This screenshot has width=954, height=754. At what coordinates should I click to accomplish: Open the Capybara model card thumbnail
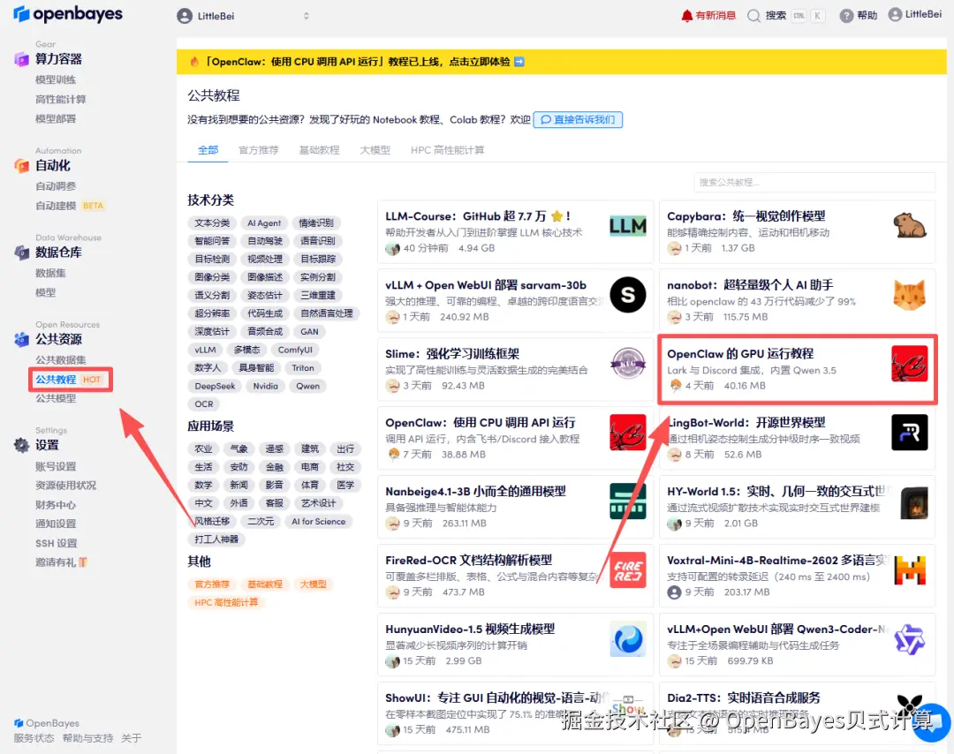910,227
